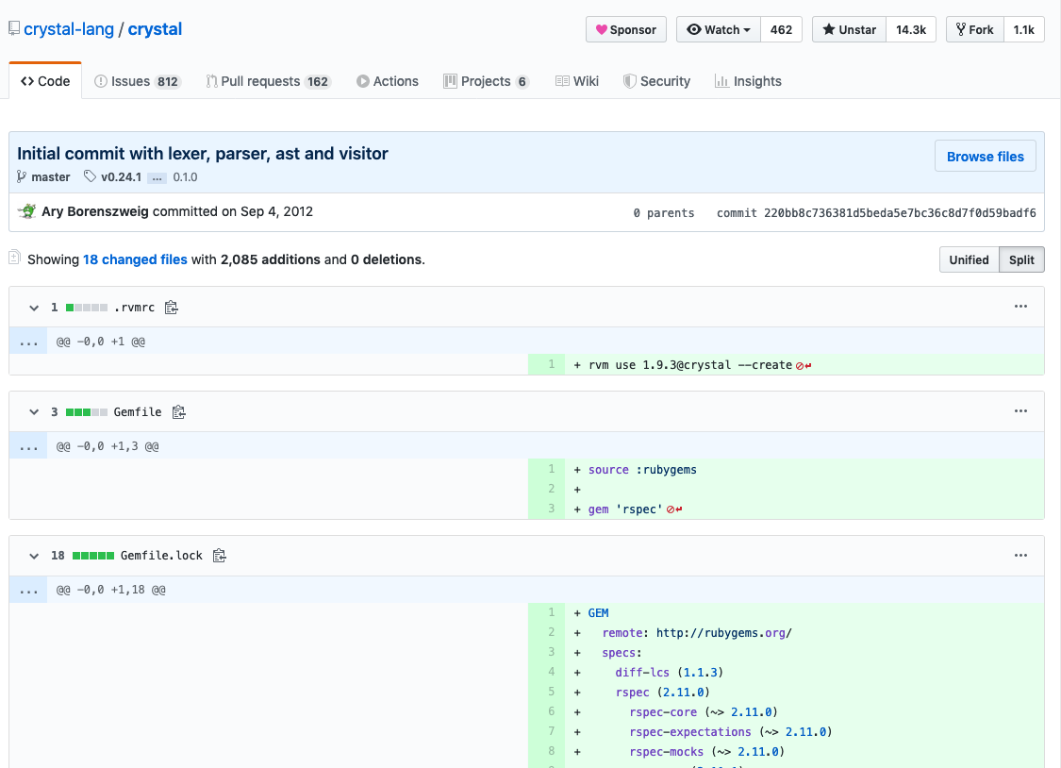Copy the Gemfile.lock file path

coord(219,556)
